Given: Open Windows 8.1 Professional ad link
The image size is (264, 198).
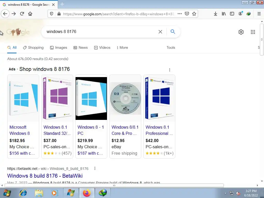Looking at the screenshot, I should (159, 130).
